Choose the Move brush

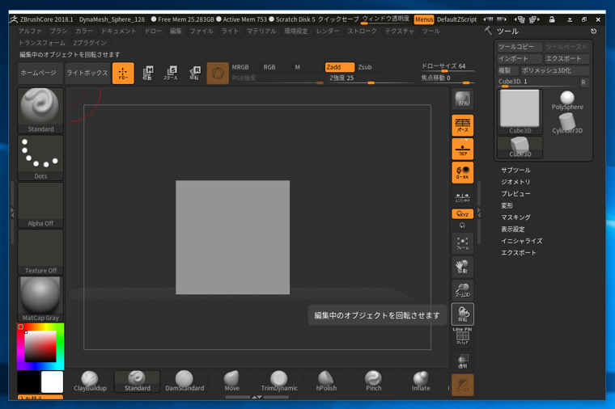point(231,382)
